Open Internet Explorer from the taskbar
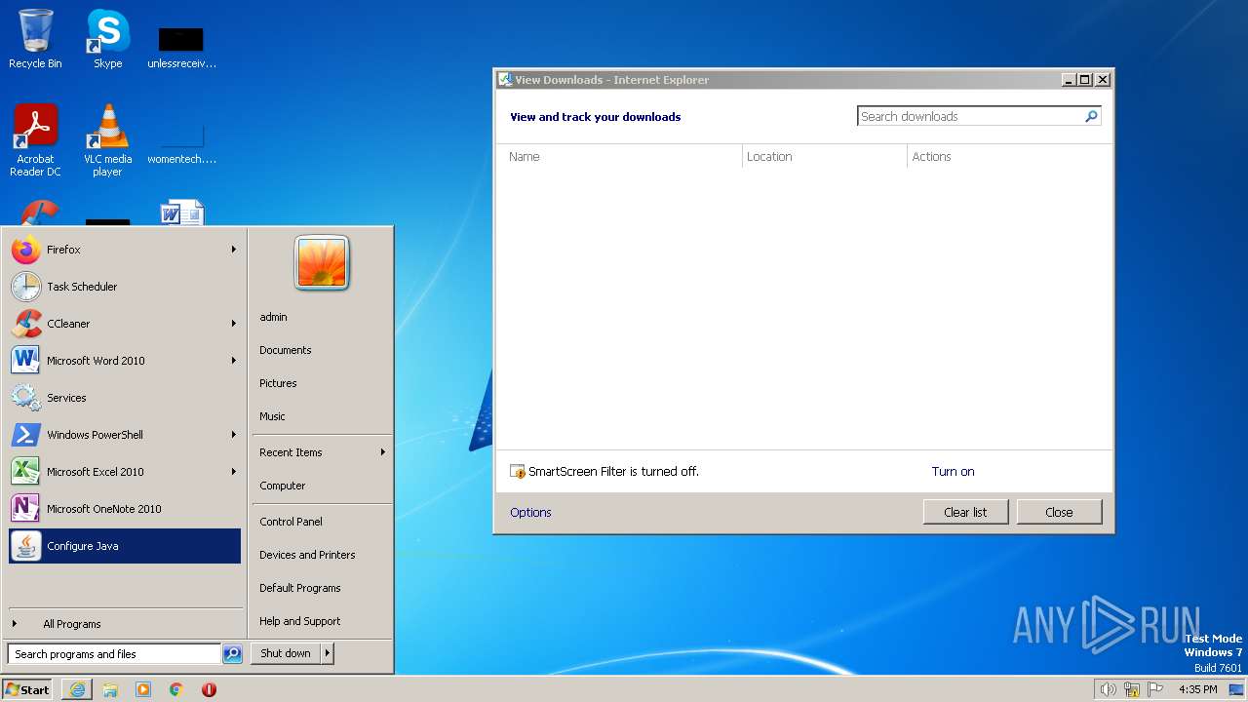 coord(77,689)
